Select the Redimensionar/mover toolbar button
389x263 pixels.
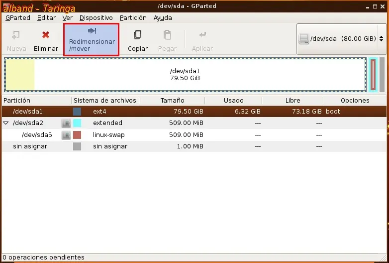coord(92,39)
